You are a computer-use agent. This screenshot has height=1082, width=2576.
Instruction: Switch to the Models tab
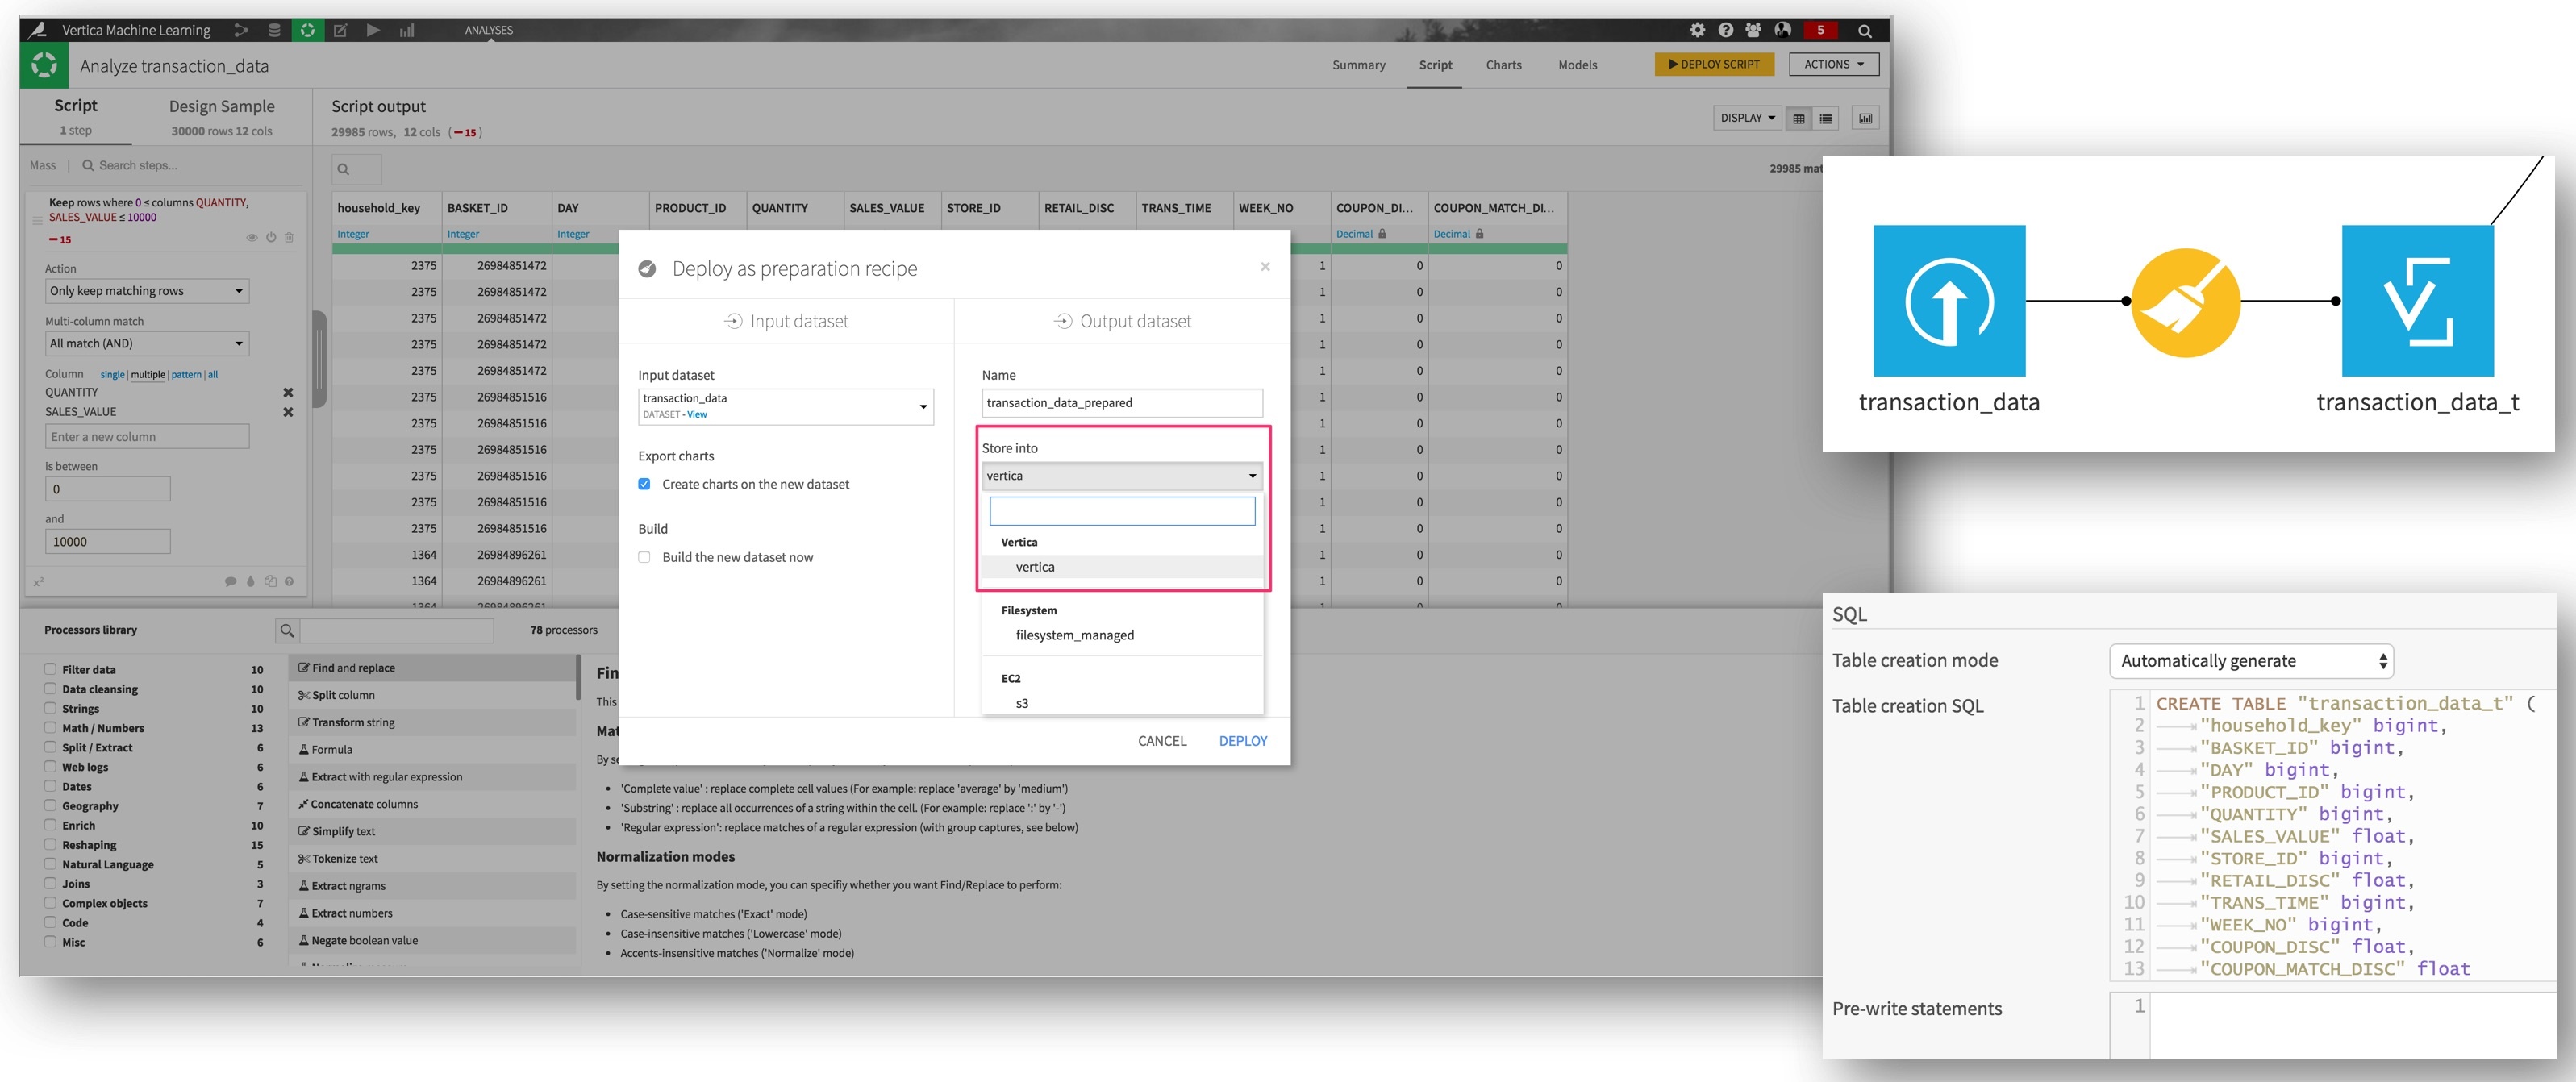click(x=1577, y=65)
